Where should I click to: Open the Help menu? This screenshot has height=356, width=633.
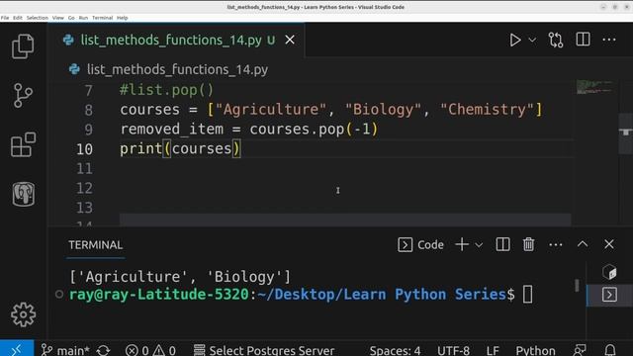[x=122, y=18]
